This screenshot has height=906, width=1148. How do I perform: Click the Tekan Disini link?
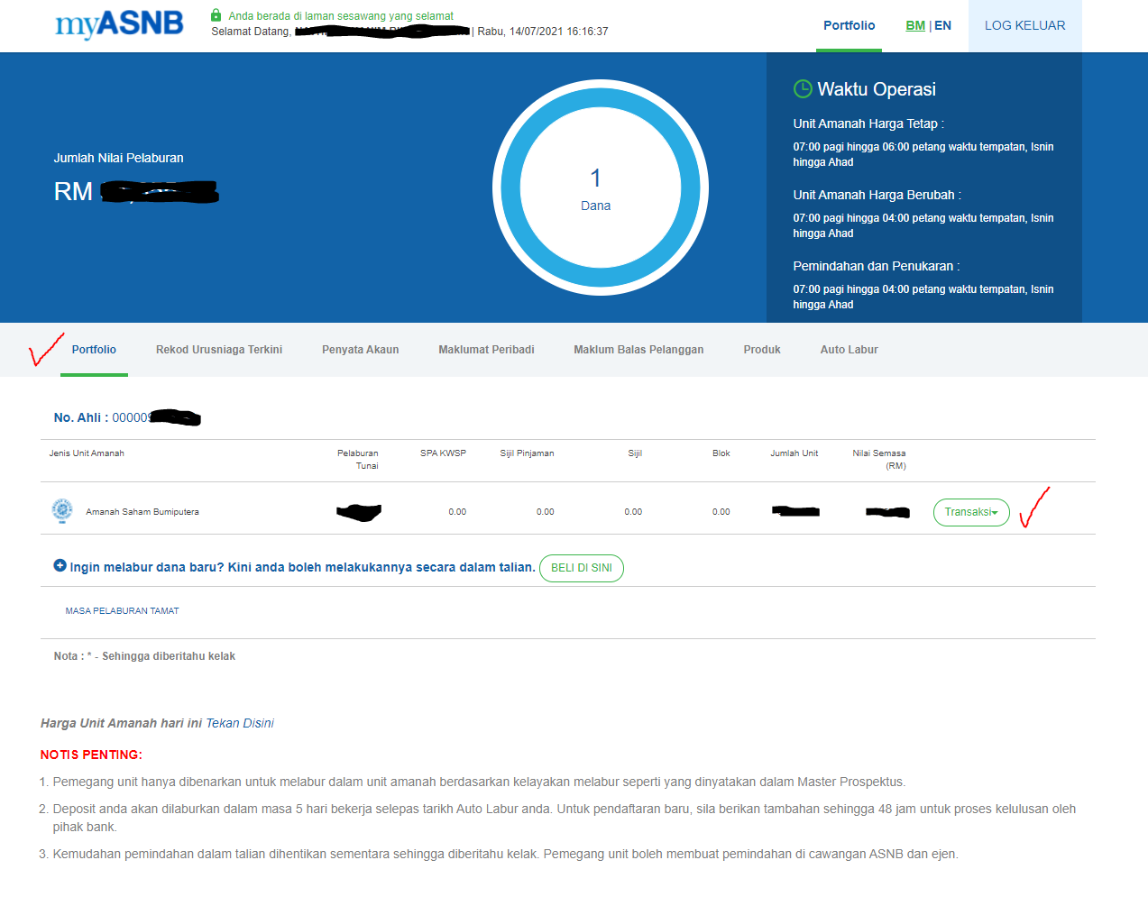(240, 723)
